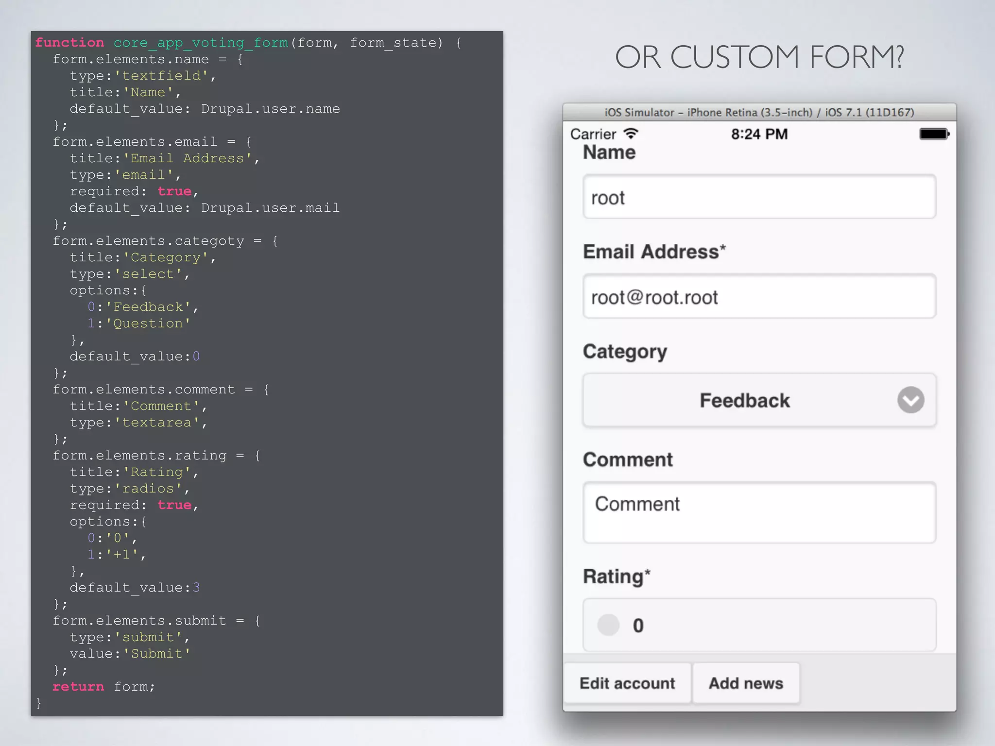
Task: Click 'form.elements.categoty = {' code line
Action: click(x=165, y=241)
